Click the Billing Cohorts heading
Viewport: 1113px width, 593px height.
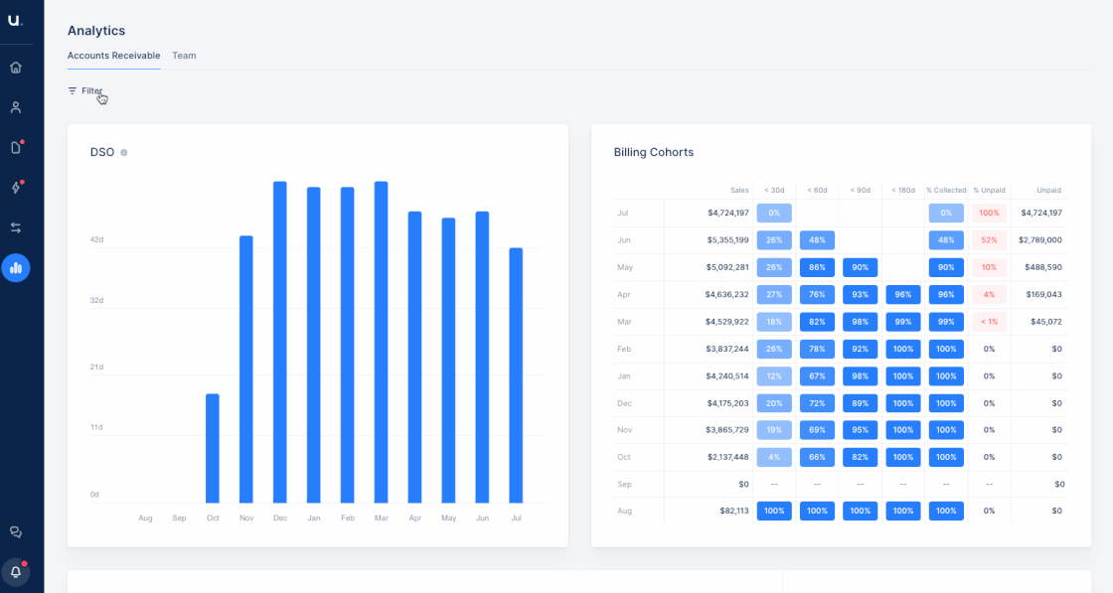[x=654, y=153]
